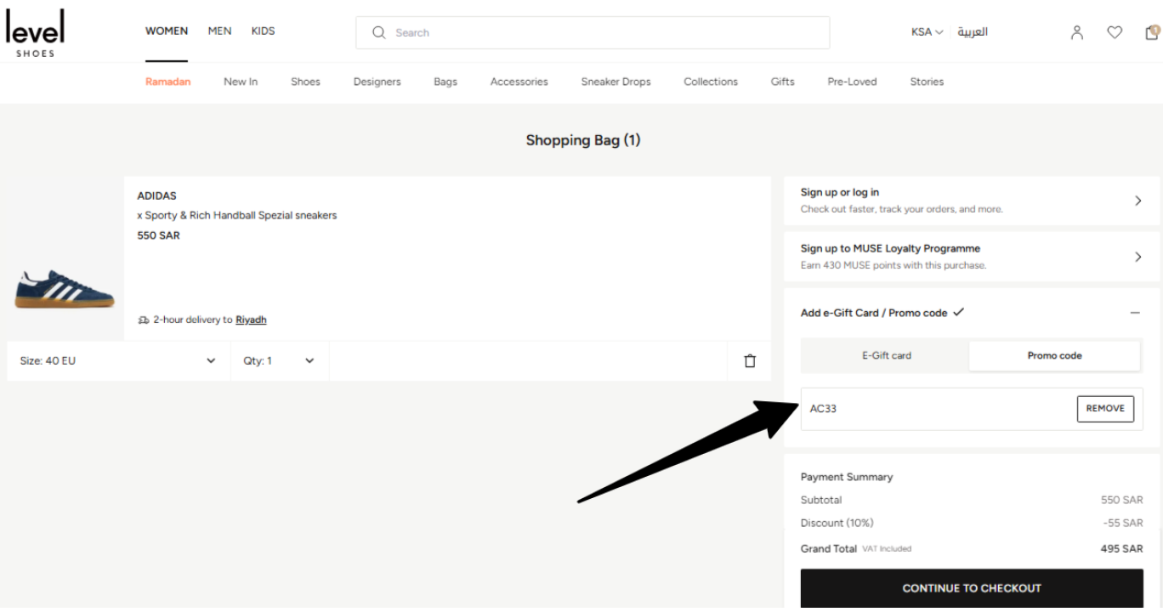Open the Collections menu item
This screenshot has width=1163, height=612.
coord(711,82)
